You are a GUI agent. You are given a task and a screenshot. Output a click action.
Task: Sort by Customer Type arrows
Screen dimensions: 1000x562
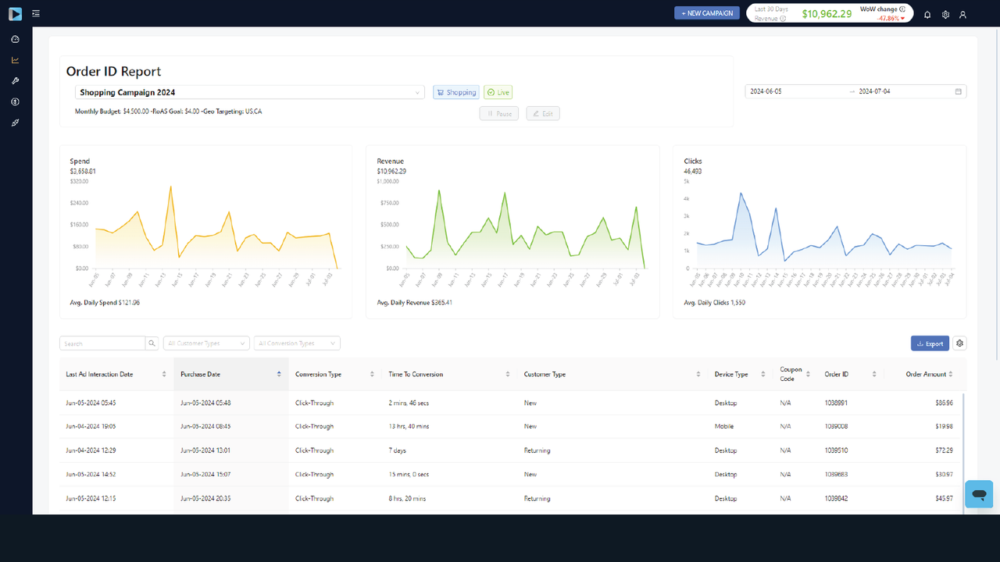(x=698, y=375)
